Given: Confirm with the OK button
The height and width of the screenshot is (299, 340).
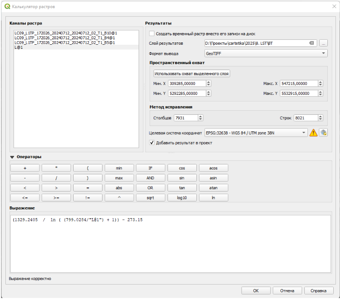Looking at the screenshot, I should tap(256, 291).
